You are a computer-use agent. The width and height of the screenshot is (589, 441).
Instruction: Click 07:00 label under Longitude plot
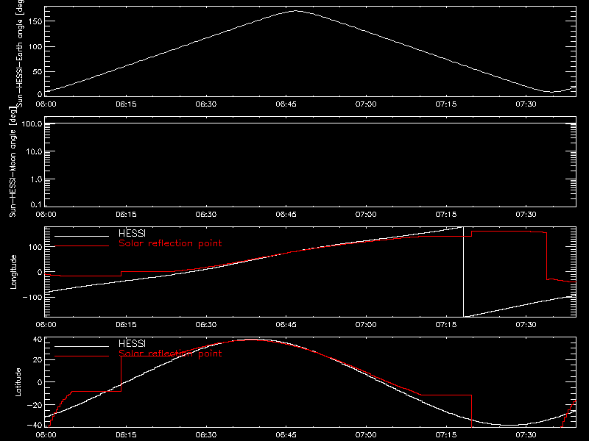click(366, 325)
